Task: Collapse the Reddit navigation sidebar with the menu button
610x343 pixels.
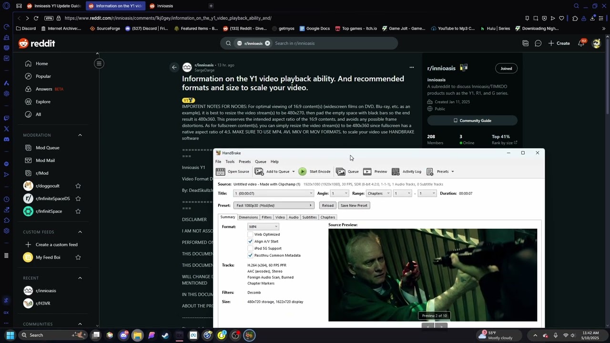Action: coord(99,63)
